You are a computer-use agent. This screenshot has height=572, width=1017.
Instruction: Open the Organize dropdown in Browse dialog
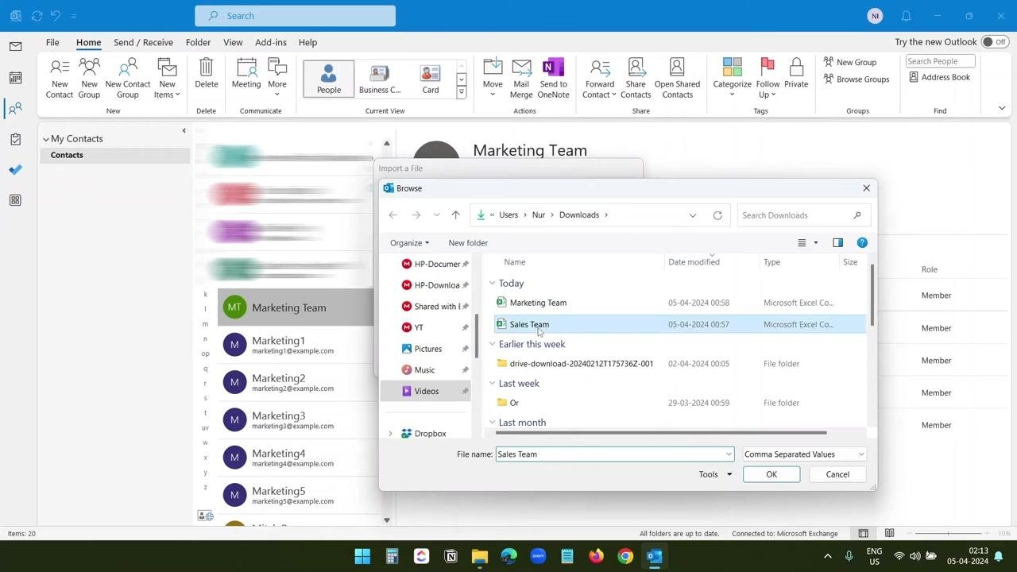[x=409, y=243]
